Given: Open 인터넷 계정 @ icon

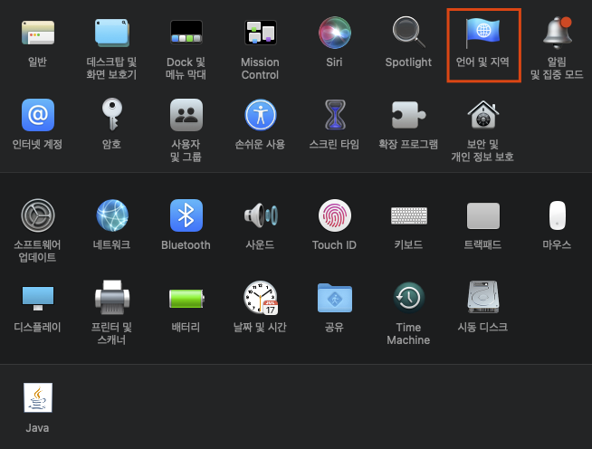Looking at the screenshot, I should pos(38,115).
